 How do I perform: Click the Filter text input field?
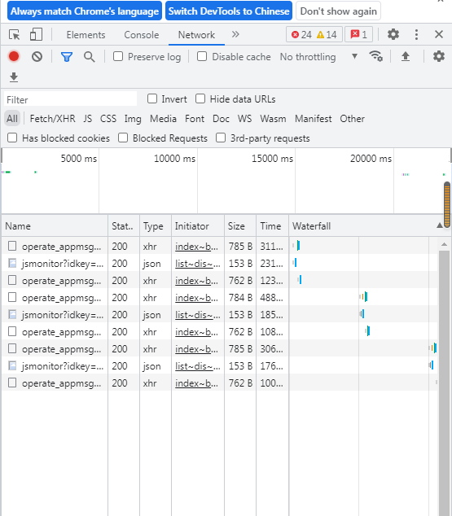tap(71, 99)
